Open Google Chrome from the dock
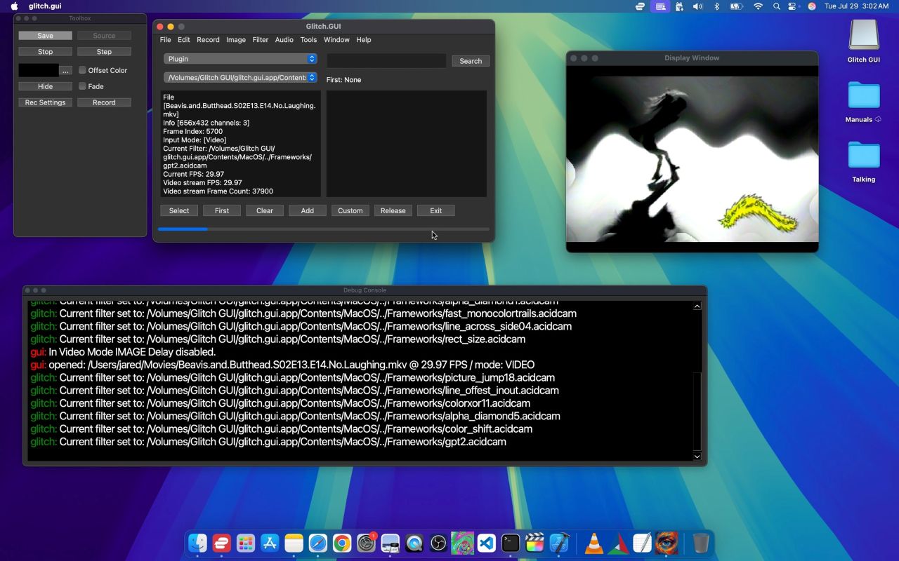The width and height of the screenshot is (899, 561). [x=342, y=543]
